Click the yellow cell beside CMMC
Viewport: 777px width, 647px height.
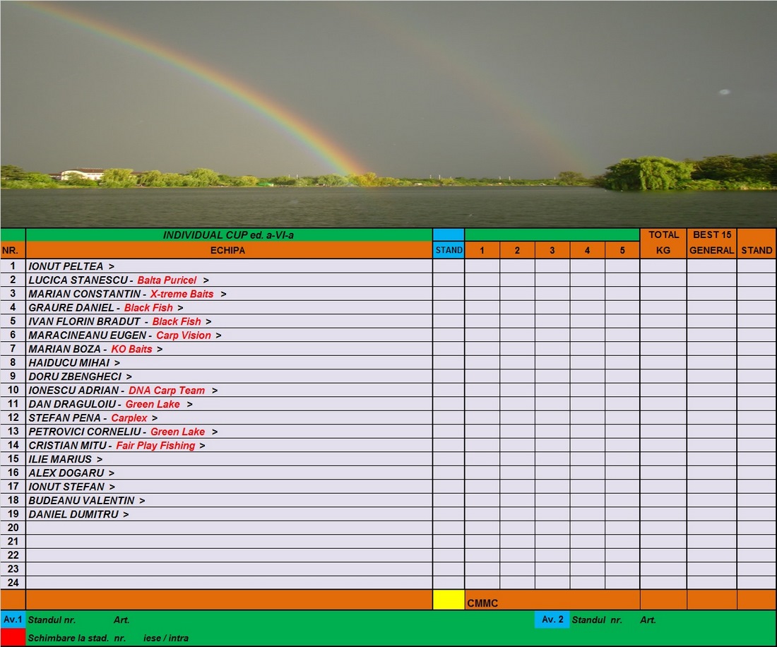[449, 600]
